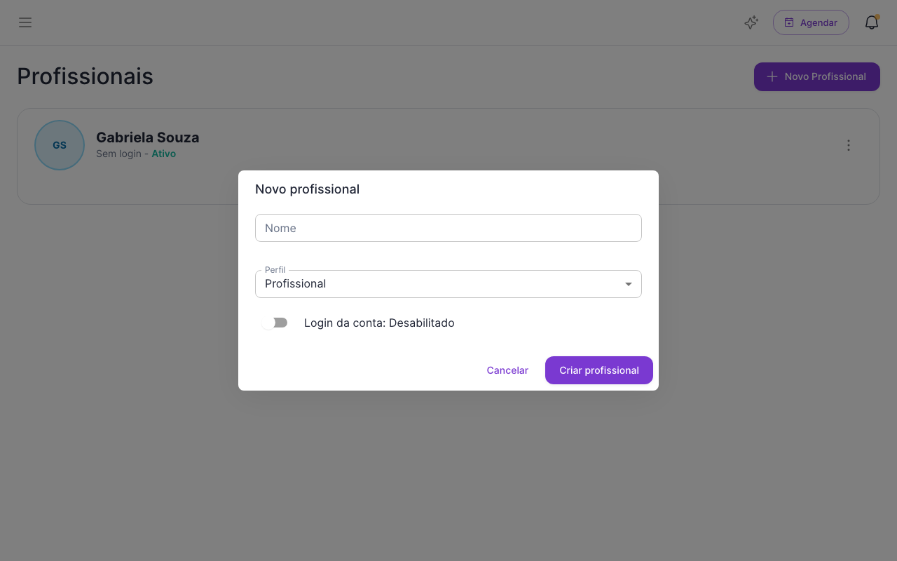Click the 'Login da conta: Desabilitado' label
The image size is (897, 561).
pyautogui.click(x=379, y=323)
